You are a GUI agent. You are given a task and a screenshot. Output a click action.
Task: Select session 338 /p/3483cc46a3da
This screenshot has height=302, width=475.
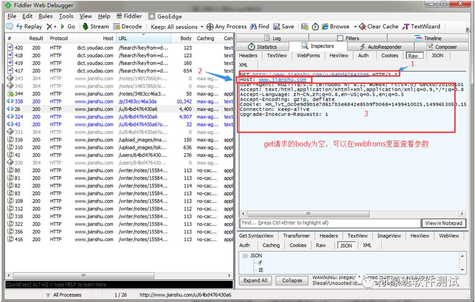click(x=119, y=101)
